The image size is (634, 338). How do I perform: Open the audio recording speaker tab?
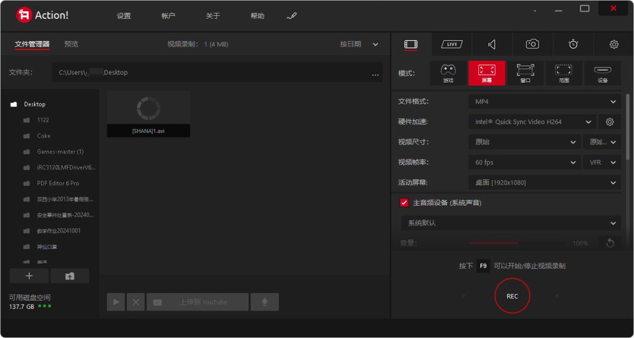coord(492,45)
